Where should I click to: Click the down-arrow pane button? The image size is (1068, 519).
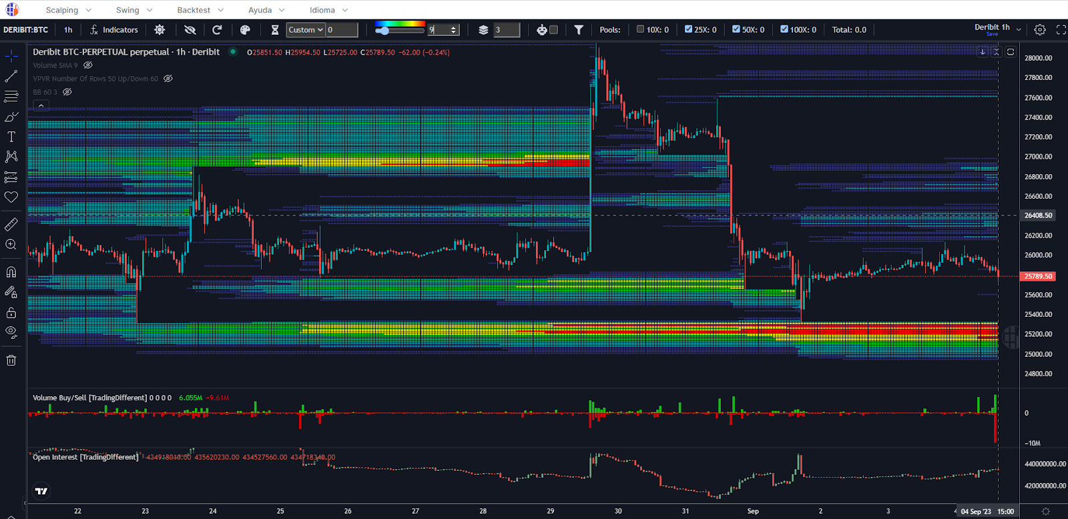pos(983,52)
